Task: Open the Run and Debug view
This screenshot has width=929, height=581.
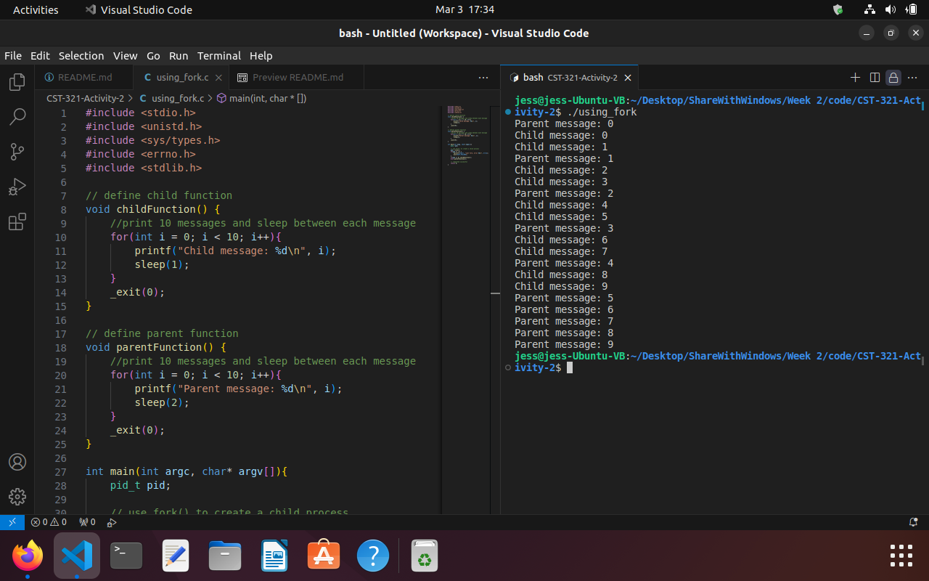Action: coord(17,187)
